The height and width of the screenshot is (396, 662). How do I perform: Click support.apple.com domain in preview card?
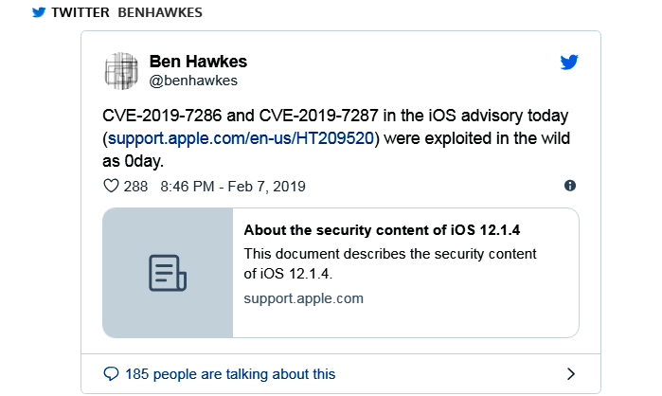tap(303, 298)
